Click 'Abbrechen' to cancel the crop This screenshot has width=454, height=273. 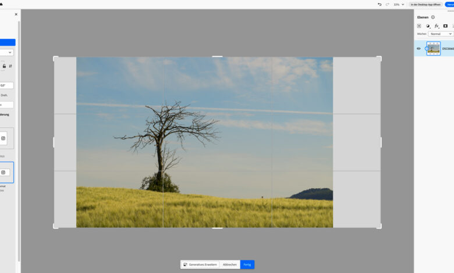[x=229, y=265]
